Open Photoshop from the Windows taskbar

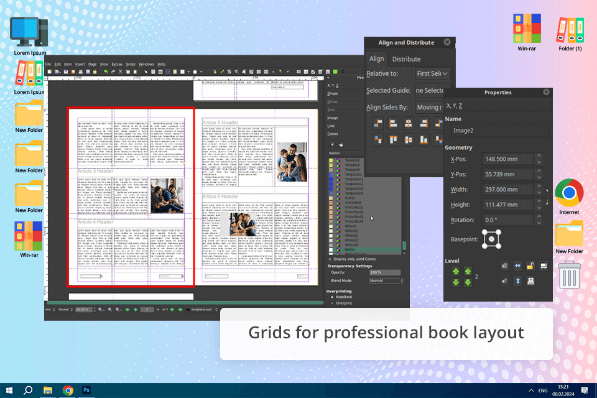[87, 390]
